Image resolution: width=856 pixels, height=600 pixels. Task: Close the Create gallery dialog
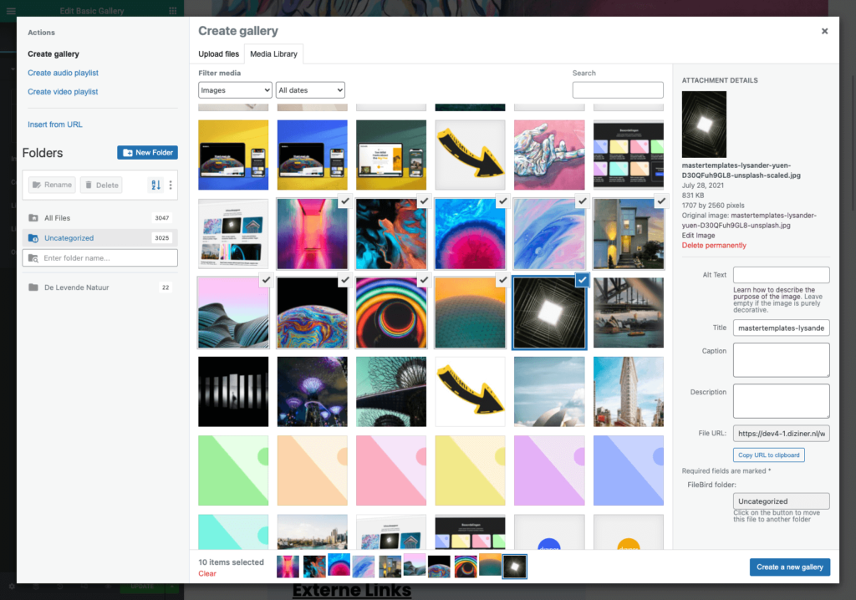click(x=824, y=31)
